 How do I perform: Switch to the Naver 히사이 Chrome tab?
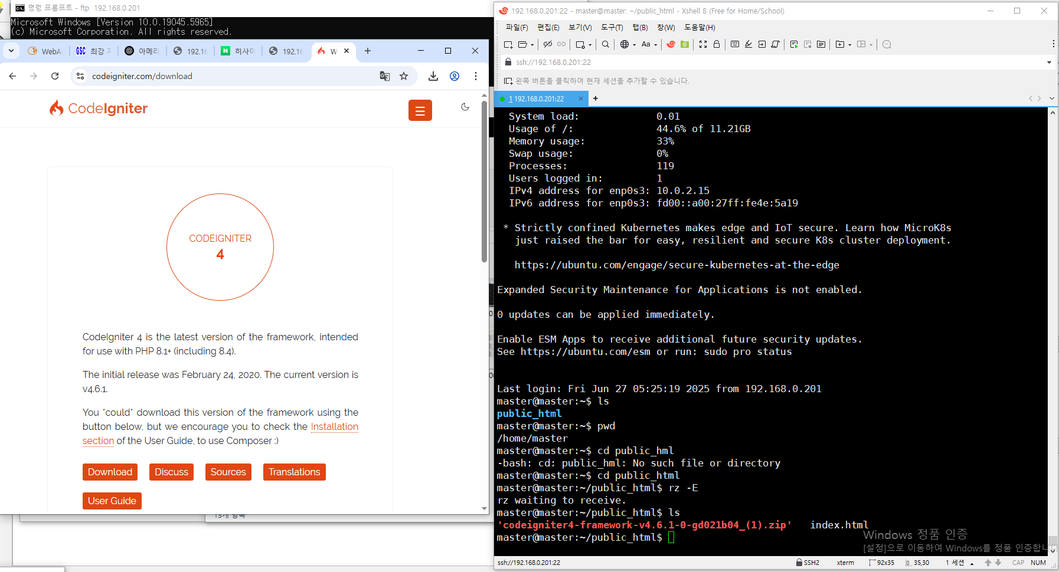237,51
